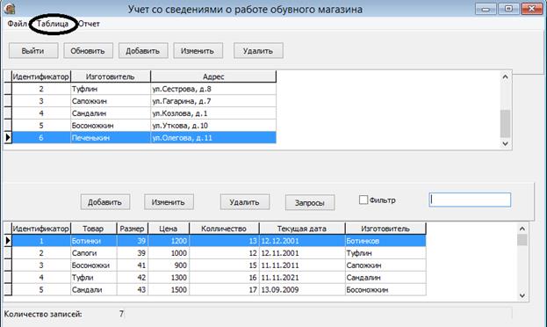
Task: Open the Таблица menu
Action: click(x=53, y=24)
